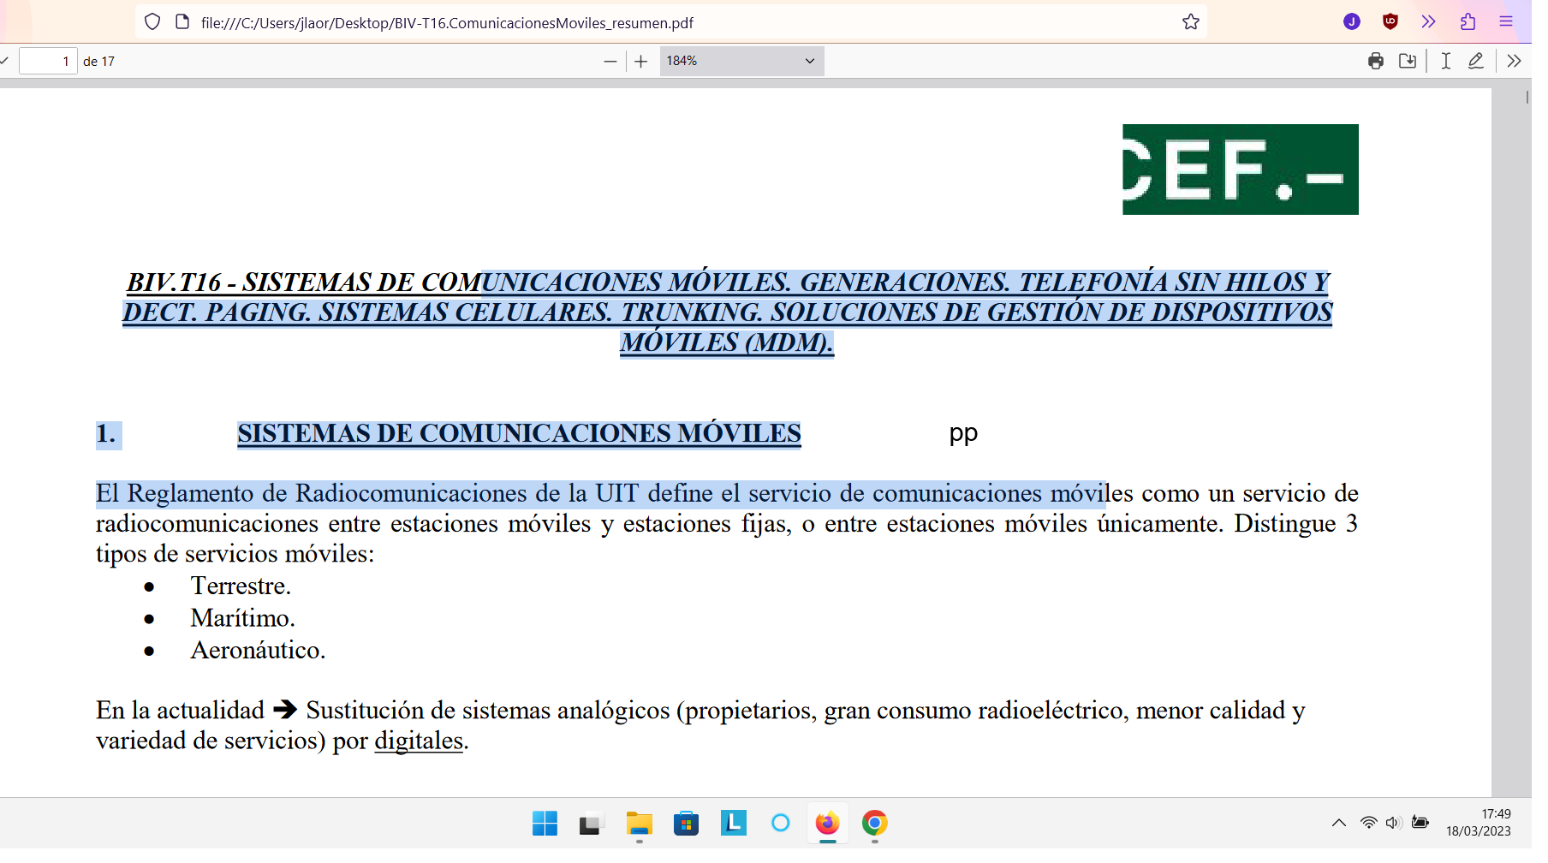Click the 'de 17' page count label
The width and height of the screenshot is (1548, 863).
coord(98,62)
